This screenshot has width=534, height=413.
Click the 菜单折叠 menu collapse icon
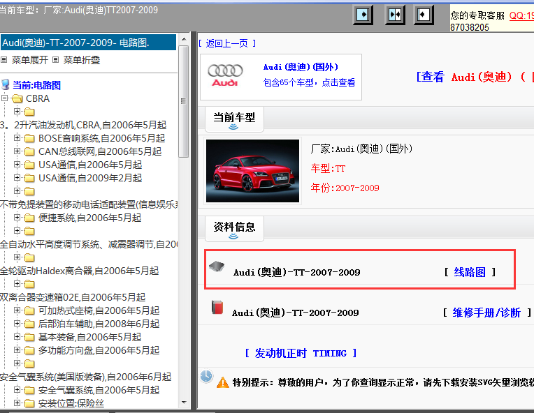pyautogui.click(x=55, y=60)
